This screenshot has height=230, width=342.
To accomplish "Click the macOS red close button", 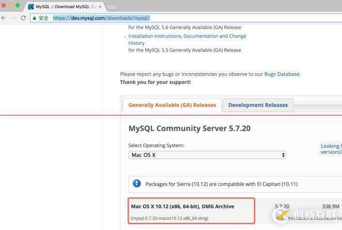I will point(4,6).
